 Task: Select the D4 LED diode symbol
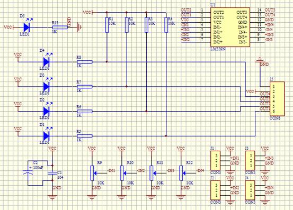click(x=46, y=62)
